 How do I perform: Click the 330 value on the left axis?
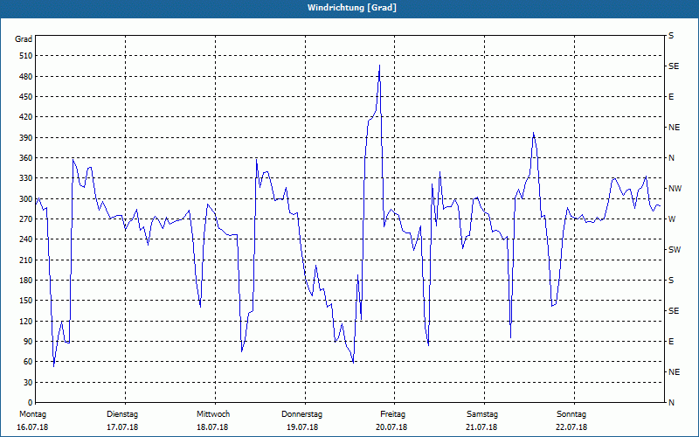25,178
